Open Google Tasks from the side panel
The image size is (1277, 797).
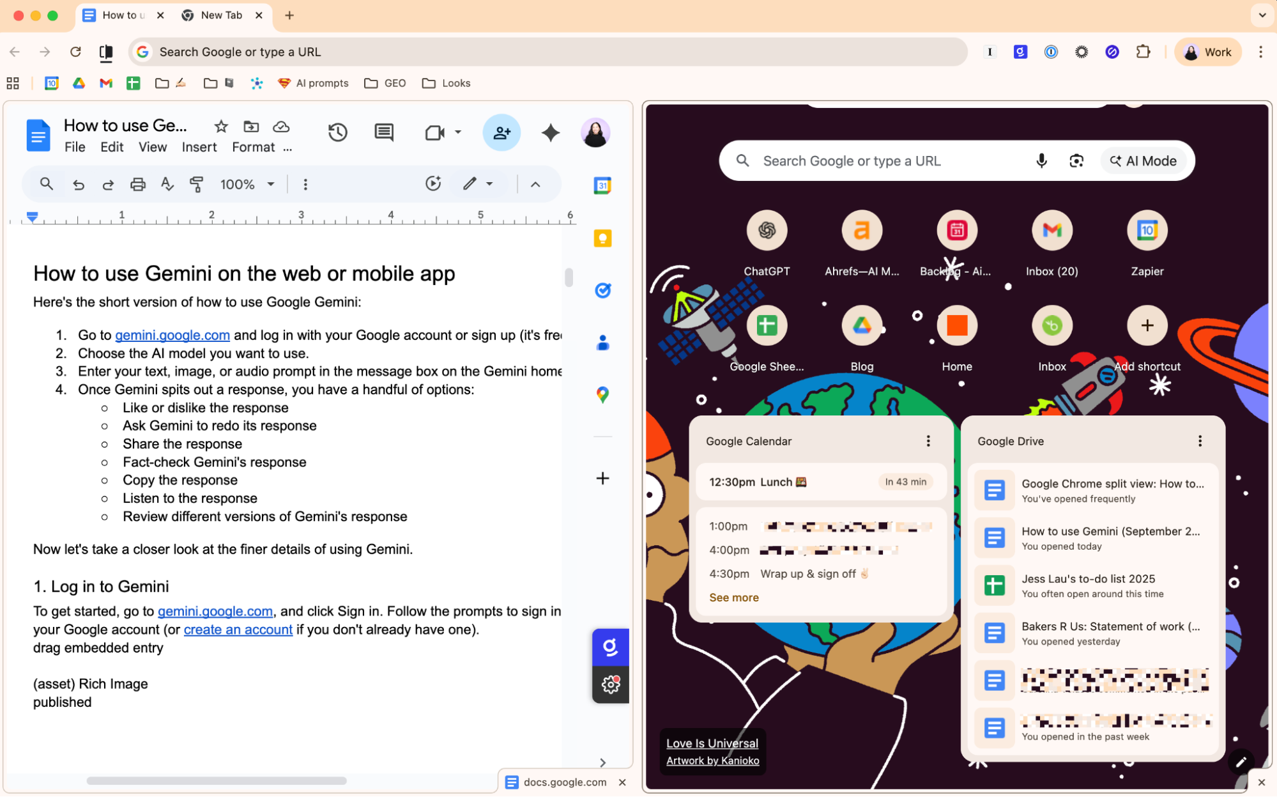601,290
